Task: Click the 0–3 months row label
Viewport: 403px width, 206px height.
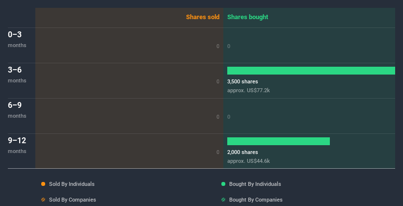Action: click(x=17, y=39)
